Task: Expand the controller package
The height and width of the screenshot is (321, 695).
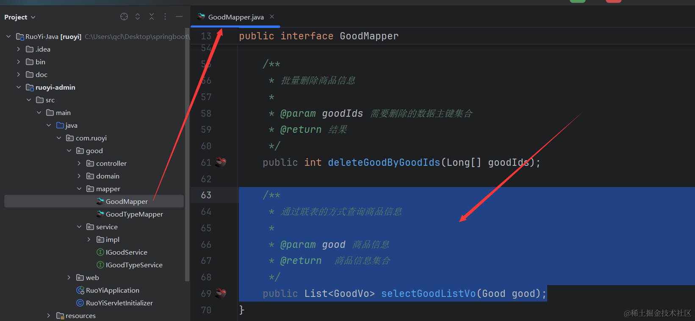Action: click(79, 163)
